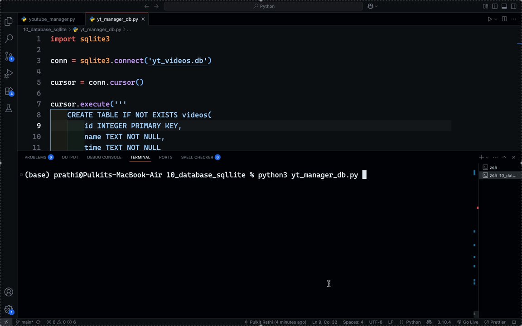Click Pulkit Rathi blame annotation

point(275,322)
